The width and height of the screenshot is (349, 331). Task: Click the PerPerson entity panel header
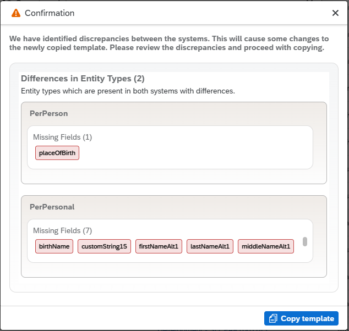49,113
